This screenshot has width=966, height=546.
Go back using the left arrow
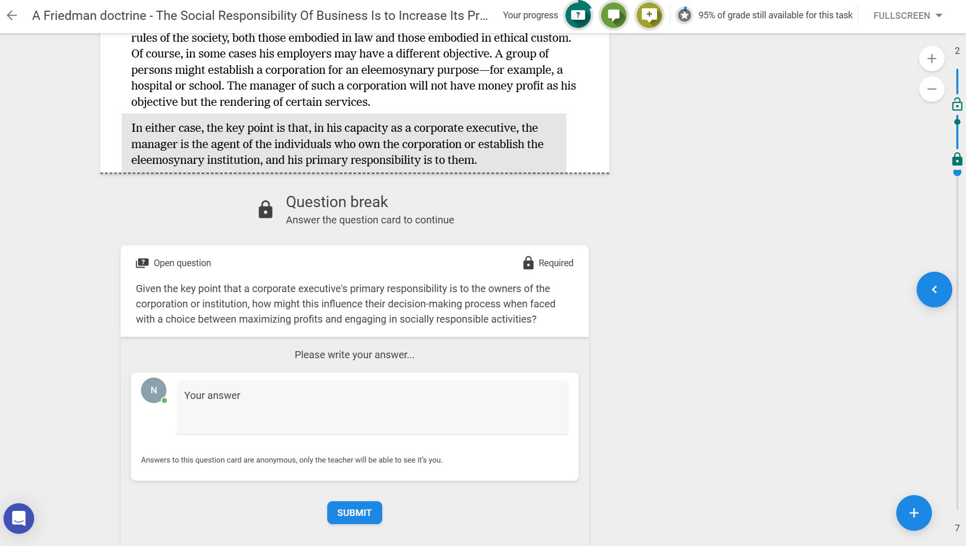[x=12, y=15]
